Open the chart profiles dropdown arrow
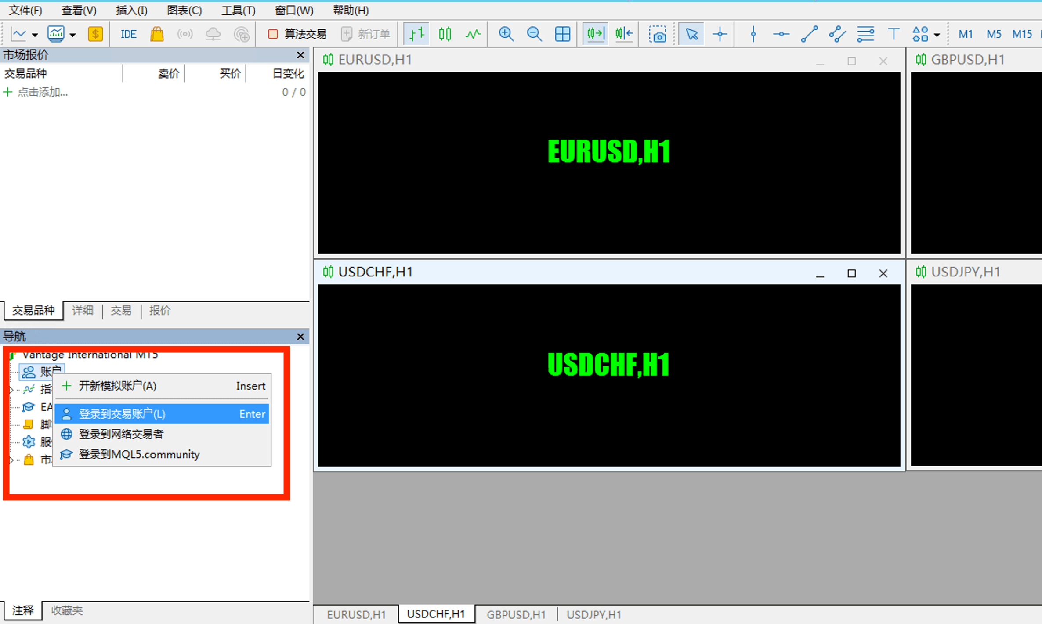 (73, 35)
